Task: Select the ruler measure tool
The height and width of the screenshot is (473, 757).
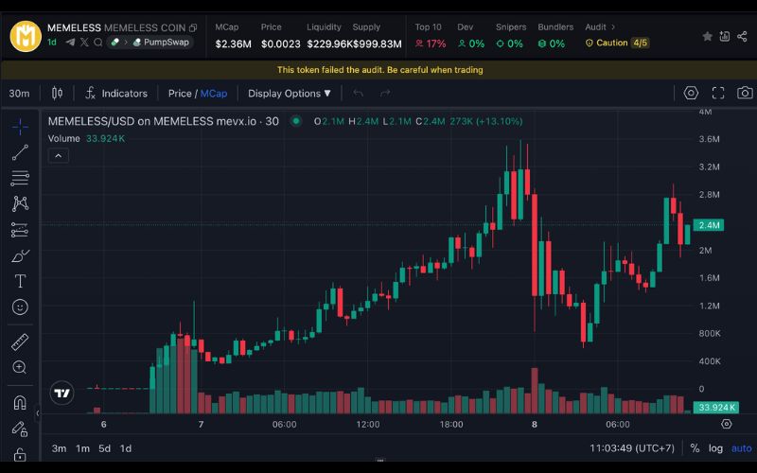Action: click(x=20, y=342)
